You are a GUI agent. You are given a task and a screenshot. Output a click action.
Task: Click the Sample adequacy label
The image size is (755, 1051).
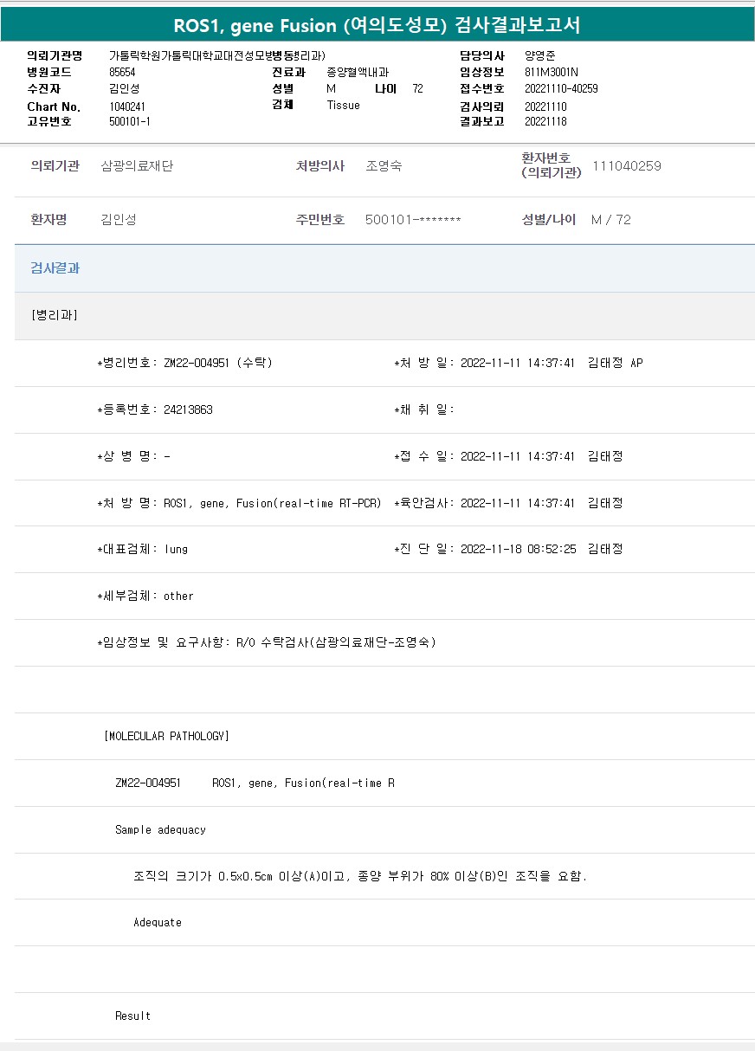(160, 829)
